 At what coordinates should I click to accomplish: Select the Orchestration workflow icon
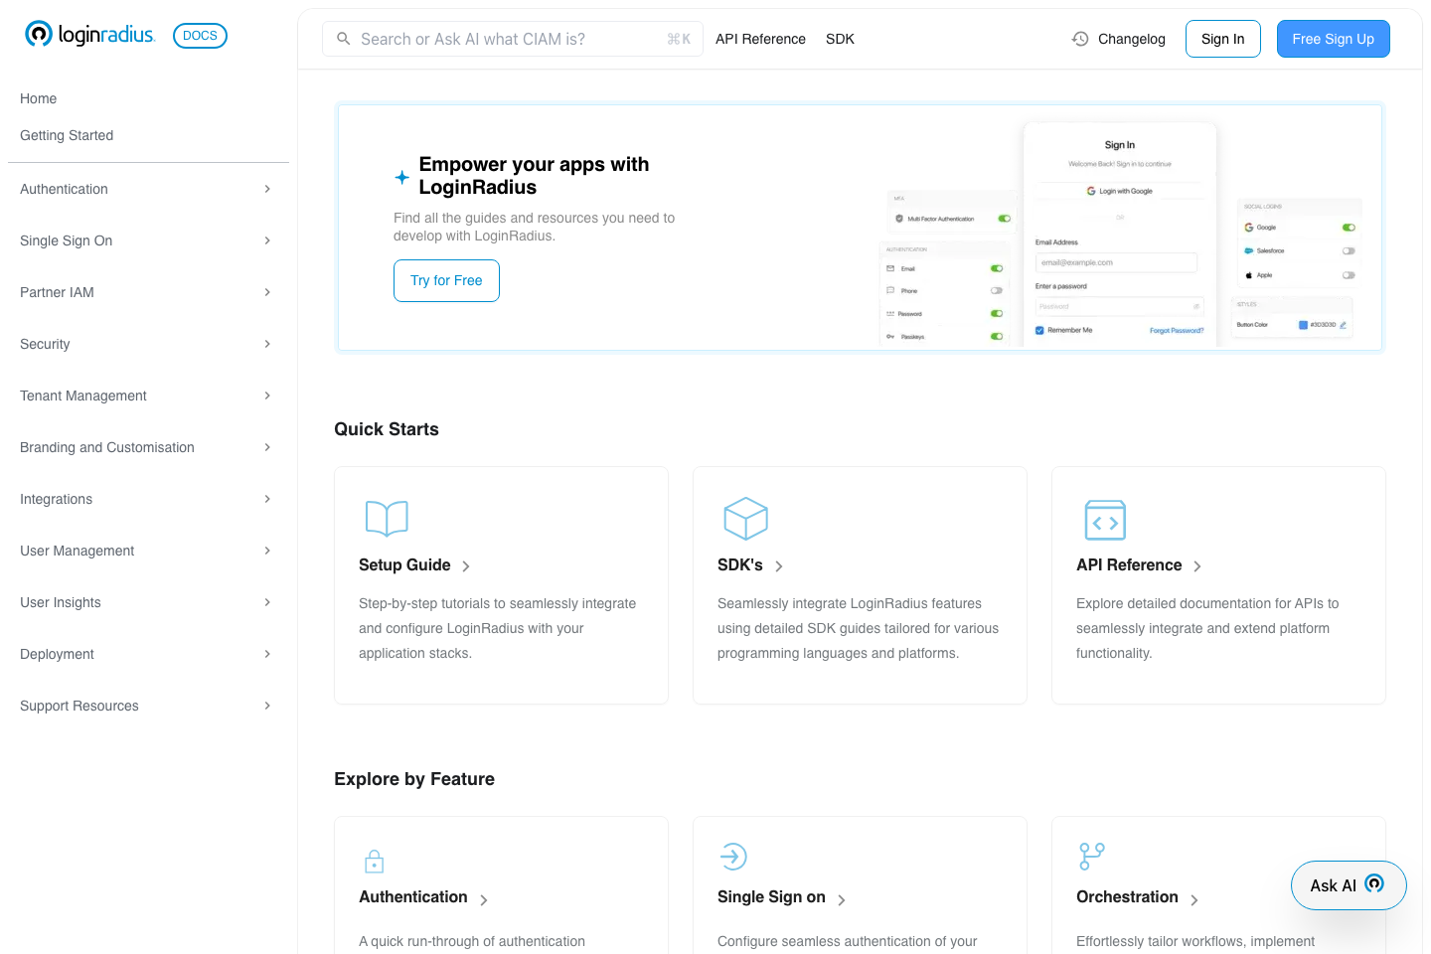pos(1091,856)
